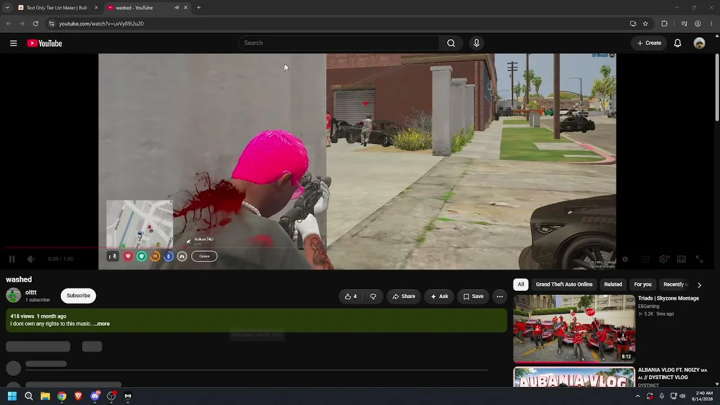Close the Text Only Tier List Maker tab
This screenshot has width=720, height=405.
pyautogui.click(x=96, y=8)
